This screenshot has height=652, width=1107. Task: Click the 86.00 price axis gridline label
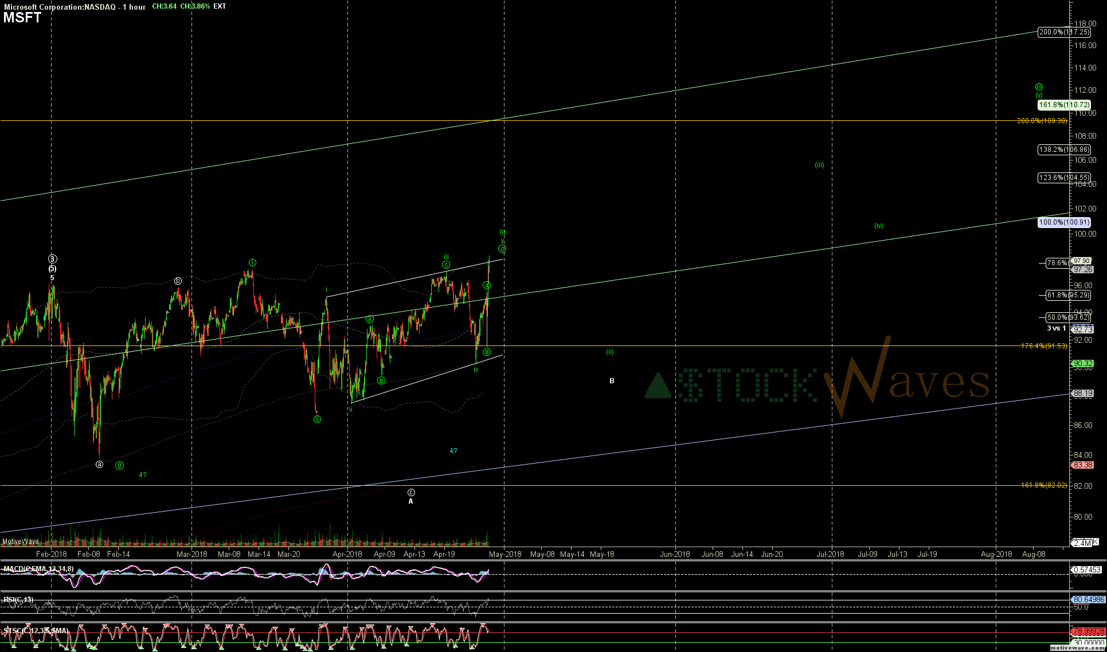click(x=1083, y=425)
